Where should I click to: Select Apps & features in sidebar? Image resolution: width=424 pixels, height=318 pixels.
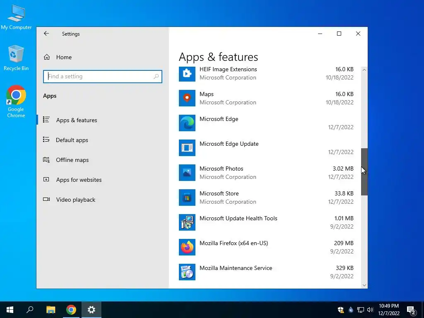click(x=77, y=120)
